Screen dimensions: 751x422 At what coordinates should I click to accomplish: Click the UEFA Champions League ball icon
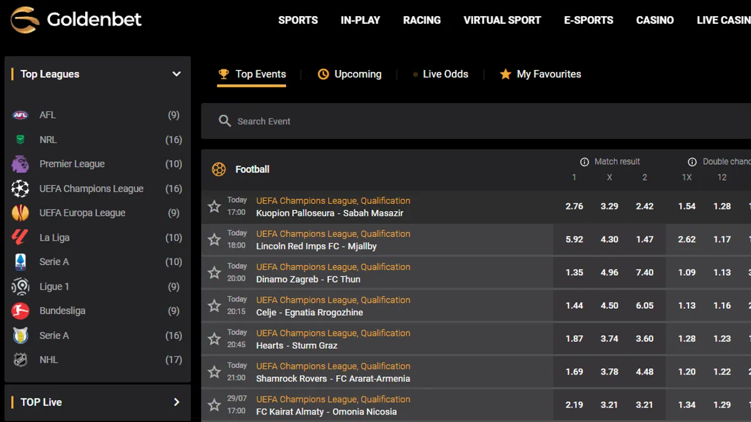20,188
